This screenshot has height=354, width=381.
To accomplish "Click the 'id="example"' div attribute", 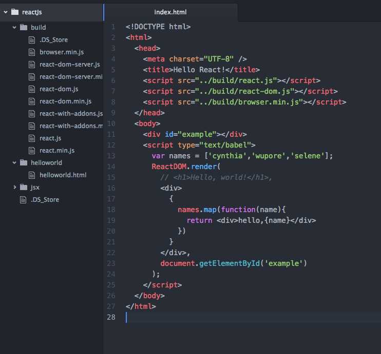I will point(190,134).
